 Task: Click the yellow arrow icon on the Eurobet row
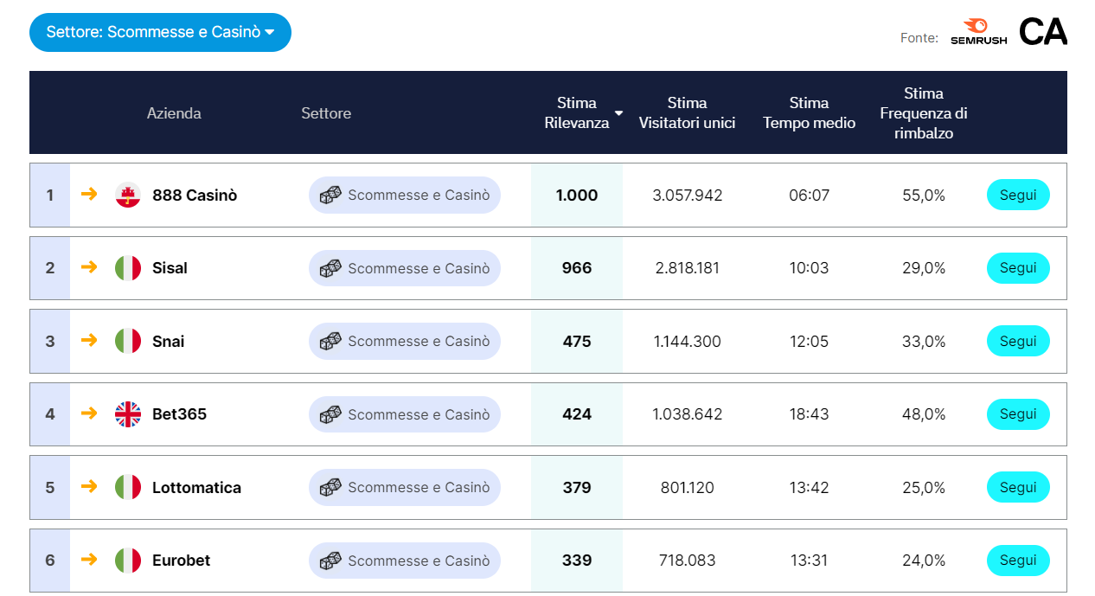point(89,561)
